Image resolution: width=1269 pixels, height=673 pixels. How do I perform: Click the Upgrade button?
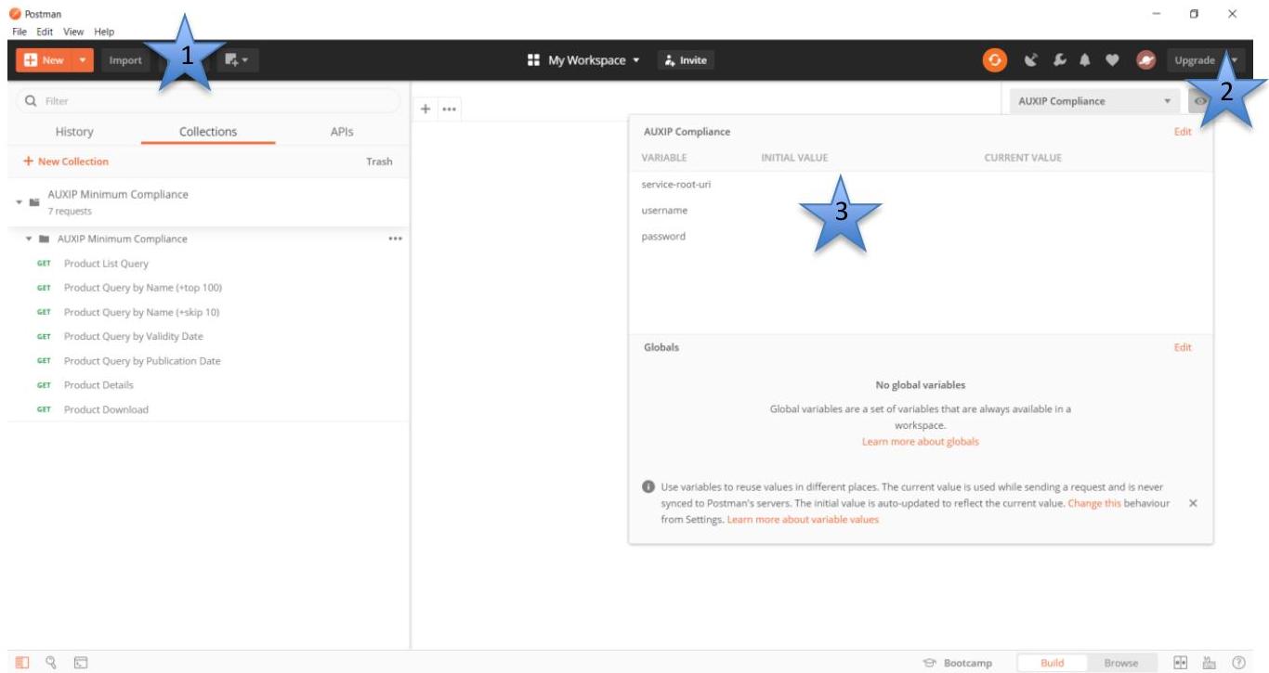pyautogui.click(x=1194, y=60)
